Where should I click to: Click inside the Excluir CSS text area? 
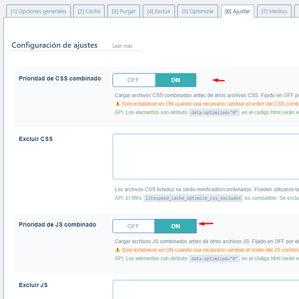[x=206, y=156]
